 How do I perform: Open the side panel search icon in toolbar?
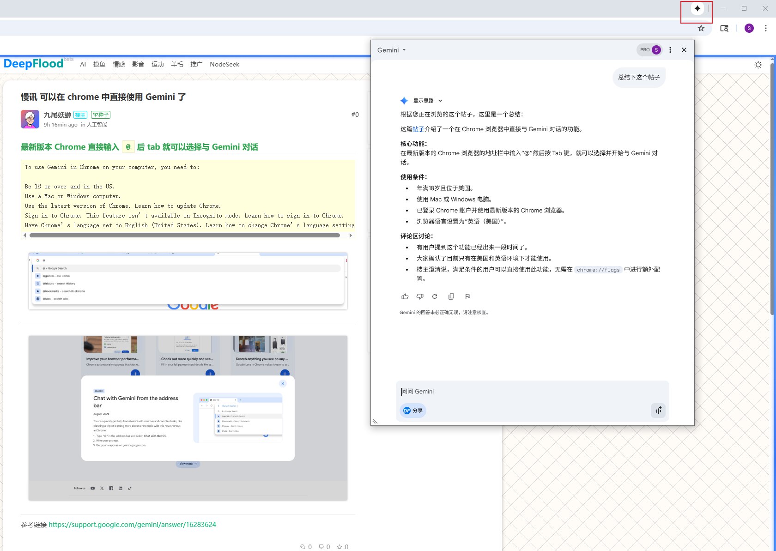pyautogui.click(x=724, y=28)
